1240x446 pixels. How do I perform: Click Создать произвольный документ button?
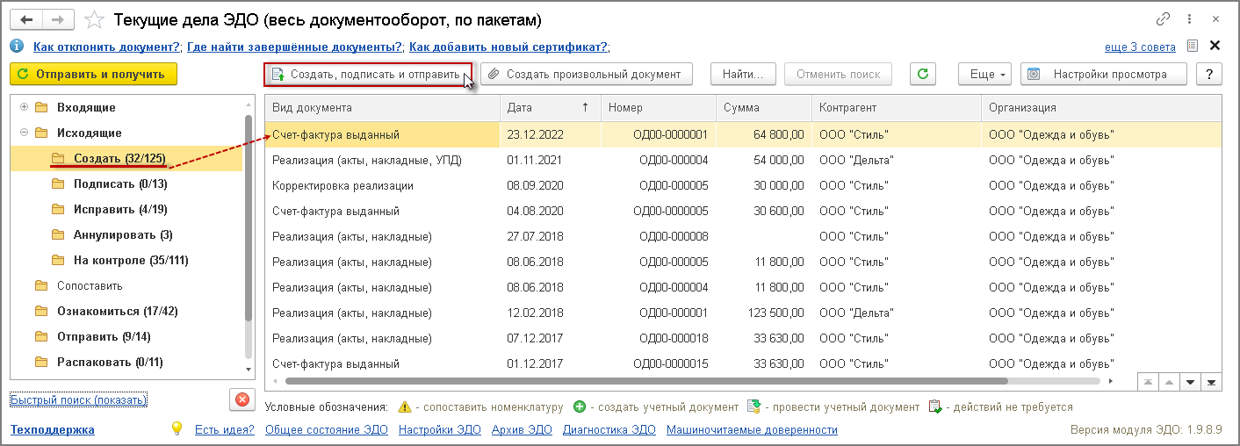(586, 74)
